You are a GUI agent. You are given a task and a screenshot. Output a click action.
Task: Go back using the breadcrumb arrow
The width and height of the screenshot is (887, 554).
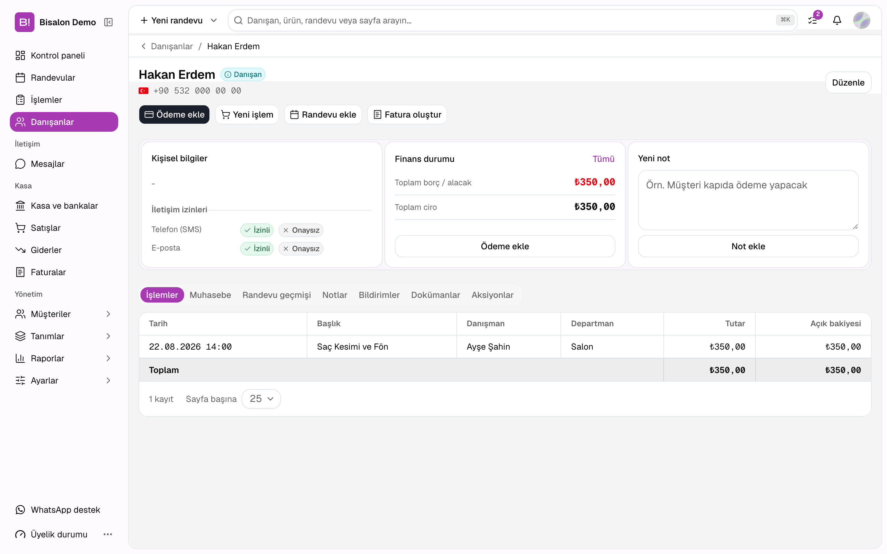point(143,46)
